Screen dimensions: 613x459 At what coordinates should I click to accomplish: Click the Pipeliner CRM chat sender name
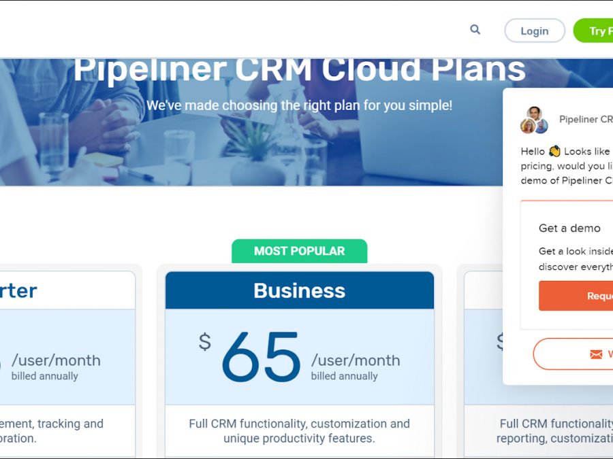tap(585, 120)
